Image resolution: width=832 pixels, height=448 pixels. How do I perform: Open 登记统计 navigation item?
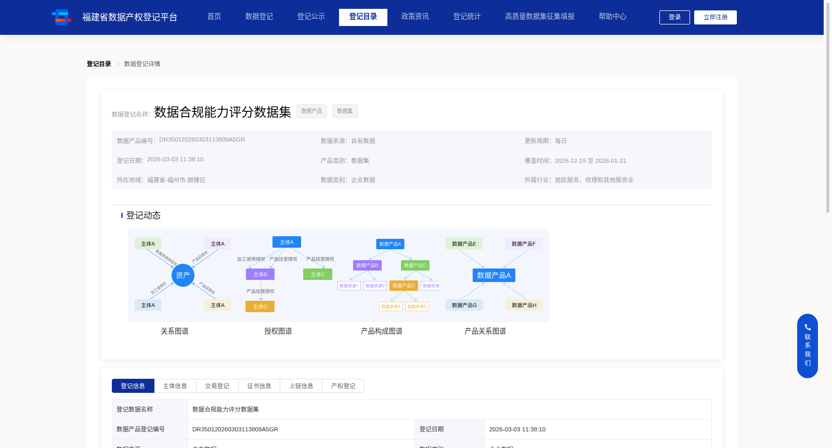click(x=467, y=17)
